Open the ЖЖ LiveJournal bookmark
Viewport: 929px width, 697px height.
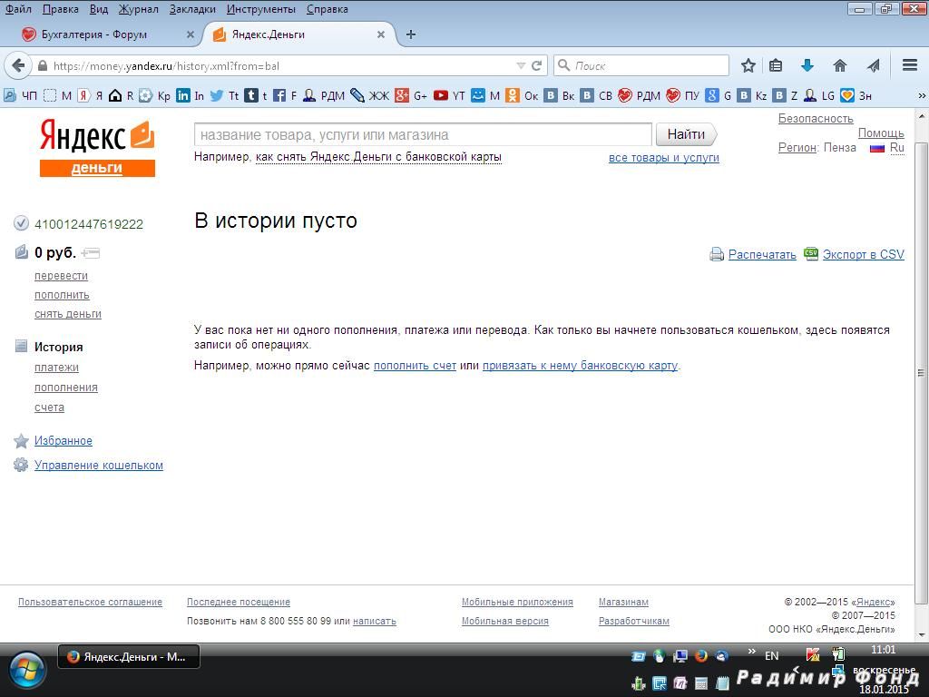(370, 95)
